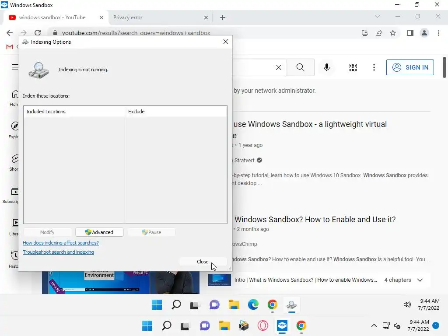The image size is (448, 336).
Task: Bookmark this page with star icon
Action: [x=393, y=33]
